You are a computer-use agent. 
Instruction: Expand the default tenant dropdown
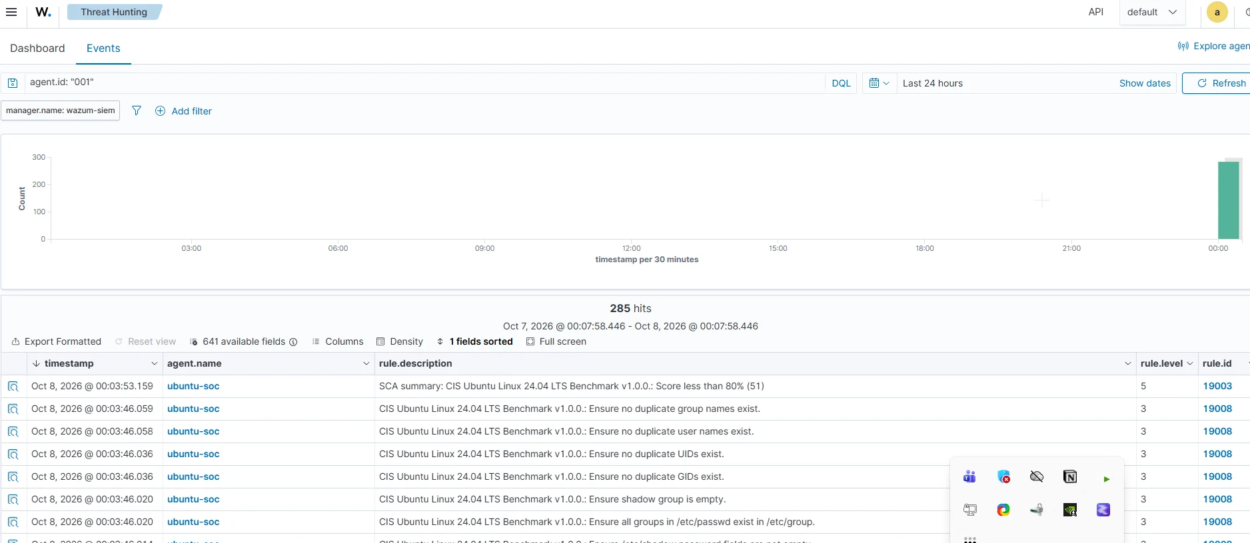tap(1152, 12)
